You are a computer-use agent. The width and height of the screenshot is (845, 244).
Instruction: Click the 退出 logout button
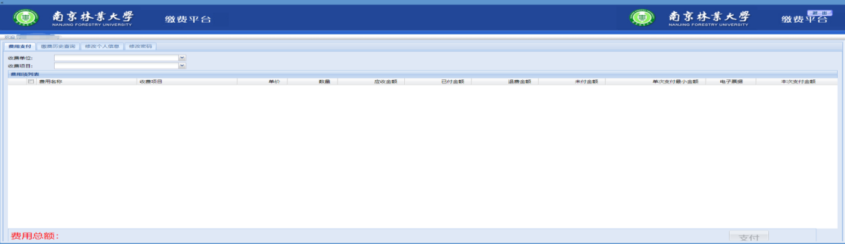(x=820, y=13)
